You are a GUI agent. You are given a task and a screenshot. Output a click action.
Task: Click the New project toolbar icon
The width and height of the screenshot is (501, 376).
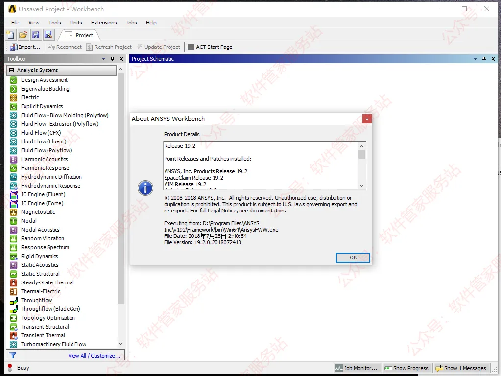coord(10,35)
